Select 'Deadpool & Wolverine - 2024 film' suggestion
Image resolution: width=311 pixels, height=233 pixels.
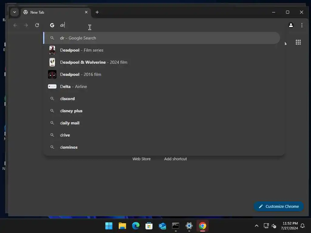[162, 62]
